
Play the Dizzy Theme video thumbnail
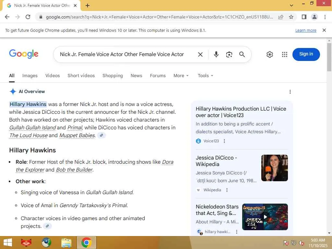265,217
